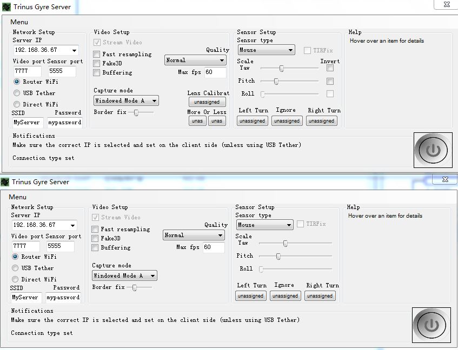This screenshot has height=350, width=458.
Task: Close the upper Trinus Gyre window
Action: (447, 4)
